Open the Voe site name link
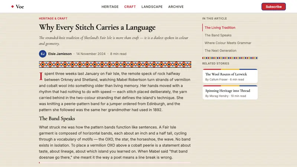 20,7
